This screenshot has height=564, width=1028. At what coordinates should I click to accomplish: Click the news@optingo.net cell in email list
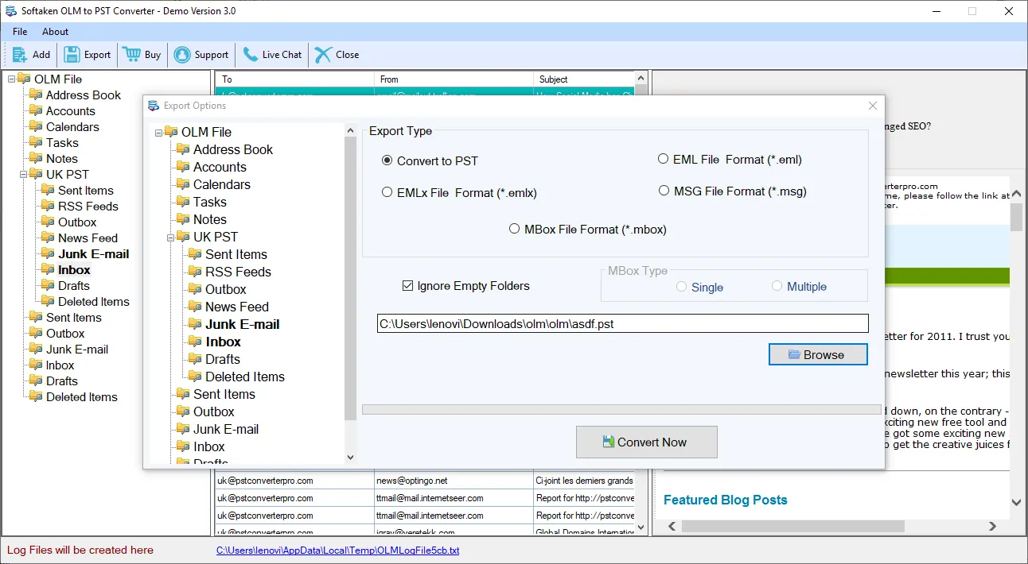454,481
